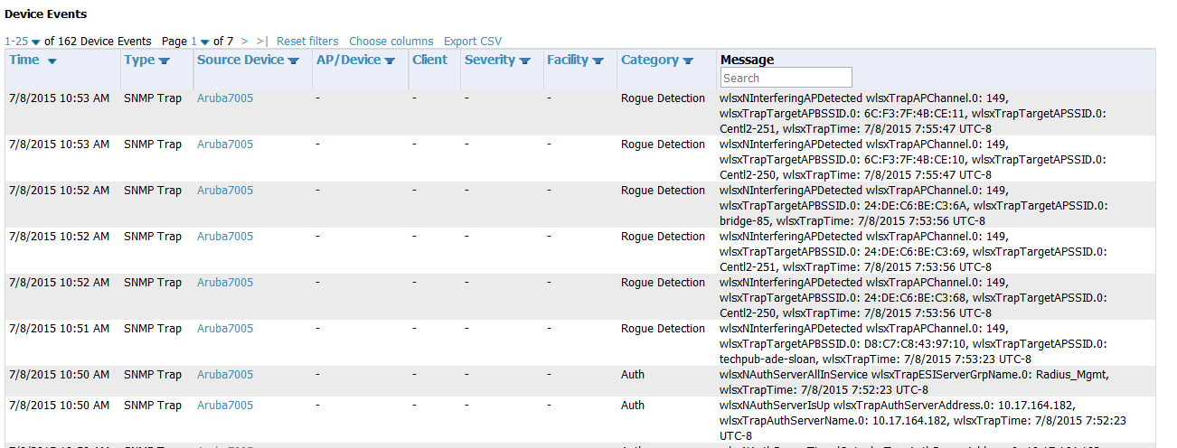Click Auth category in Radius_Mgmt row

pyautogui.click(x=633, y=375)
